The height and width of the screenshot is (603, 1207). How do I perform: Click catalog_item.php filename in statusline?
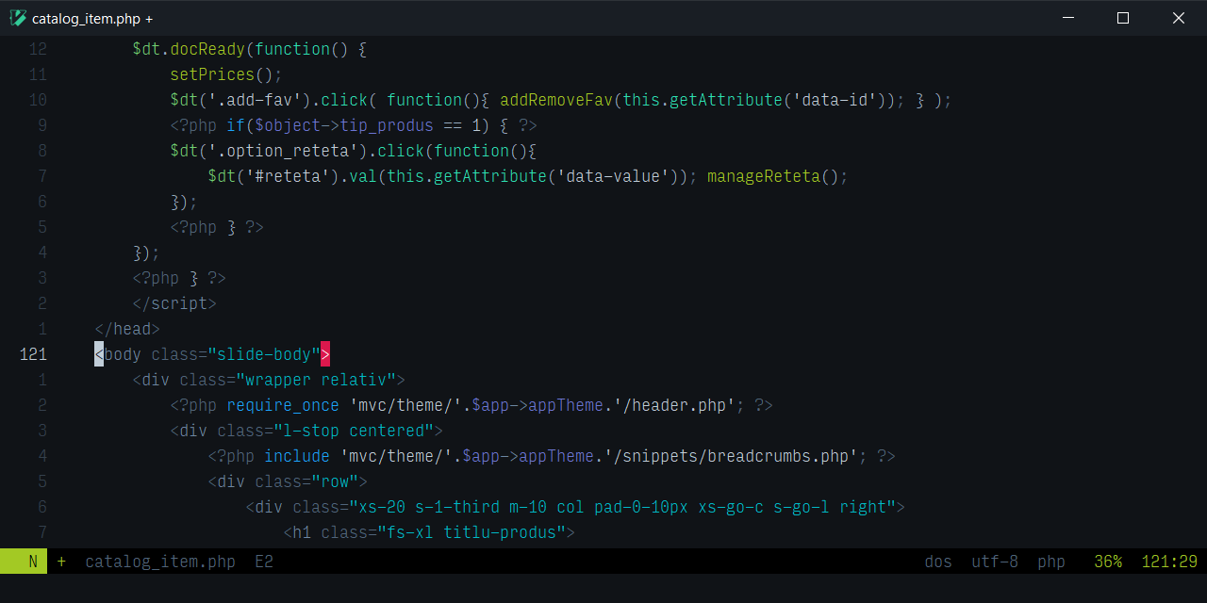(x=160, y=562)
